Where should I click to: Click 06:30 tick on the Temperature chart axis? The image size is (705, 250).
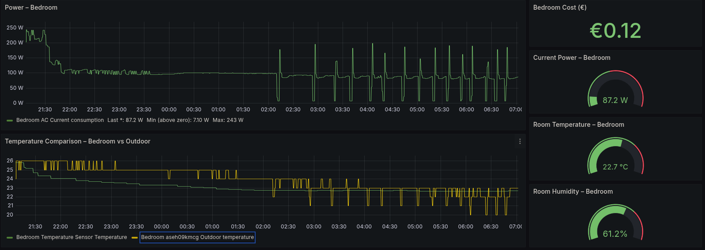(x=491, y=227)
